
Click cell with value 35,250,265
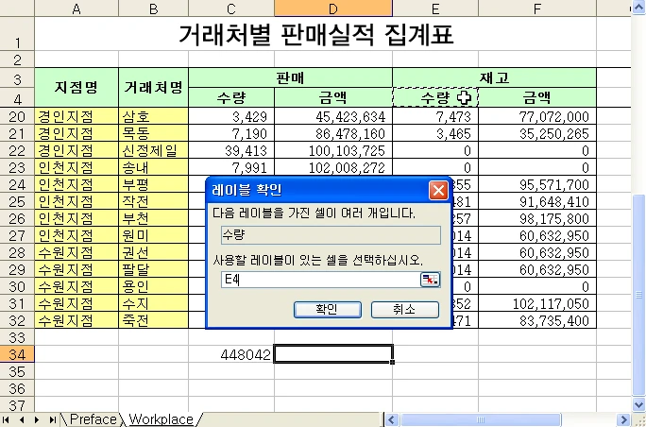click(x=537, y=133)
